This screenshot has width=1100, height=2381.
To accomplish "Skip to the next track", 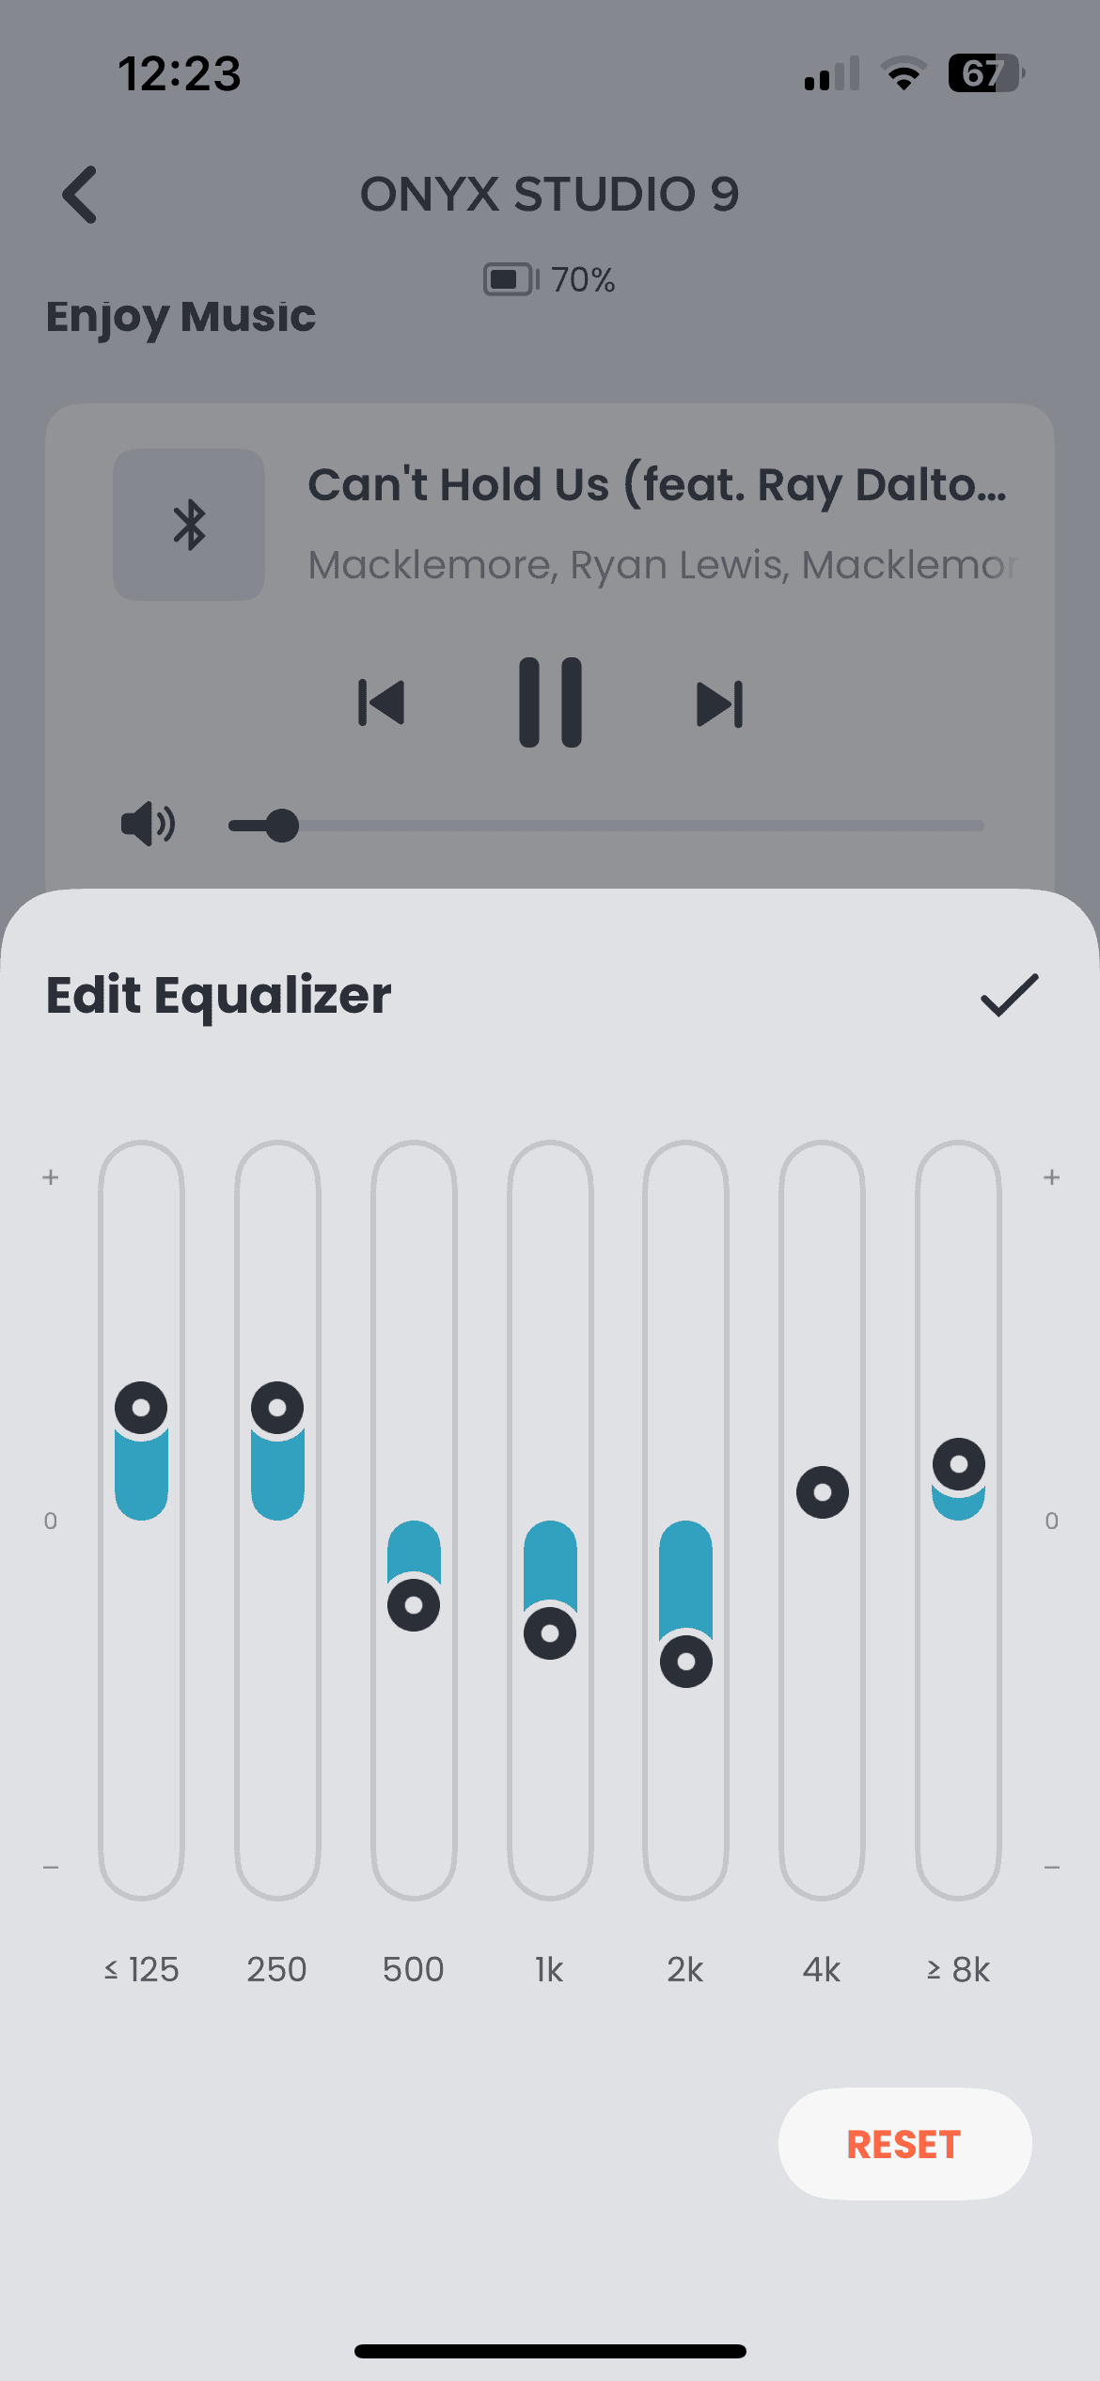I will (x=719, y=703).
